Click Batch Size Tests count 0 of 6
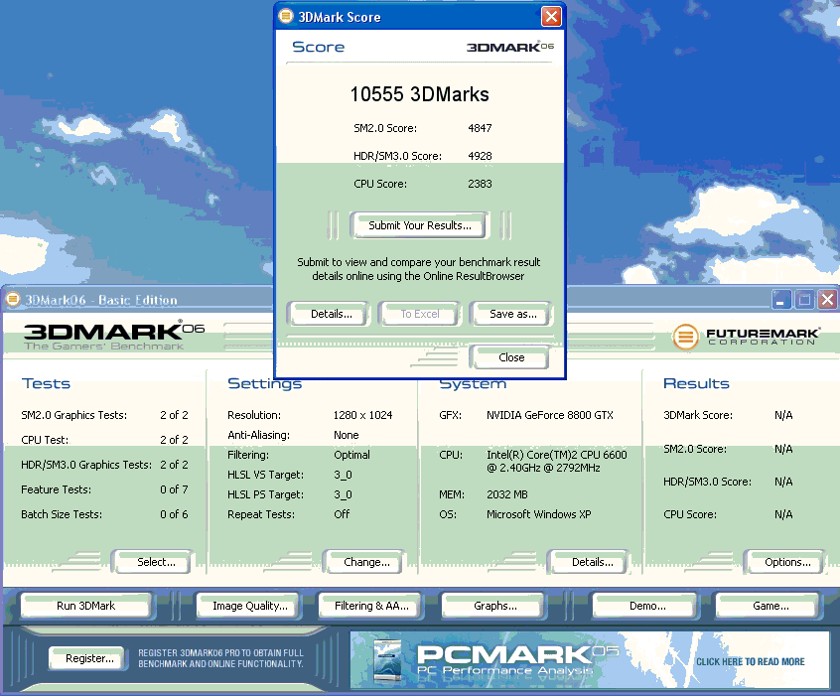 tap(174, 514)
